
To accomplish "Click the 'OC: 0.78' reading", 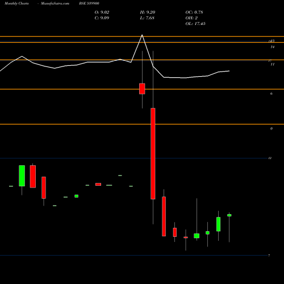I will [x=194, y=12].
